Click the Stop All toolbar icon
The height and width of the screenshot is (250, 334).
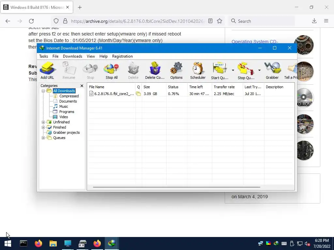112,71
